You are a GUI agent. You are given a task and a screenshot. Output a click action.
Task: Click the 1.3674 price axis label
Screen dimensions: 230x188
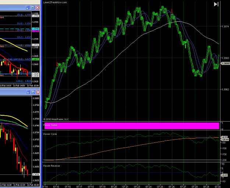tap(225, 26)
